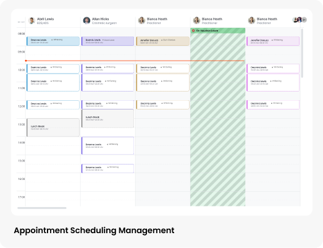This screenshot has width=323, height=248.
Task: Open Abril Lewis's name in the column header
Action: [45, 19]
